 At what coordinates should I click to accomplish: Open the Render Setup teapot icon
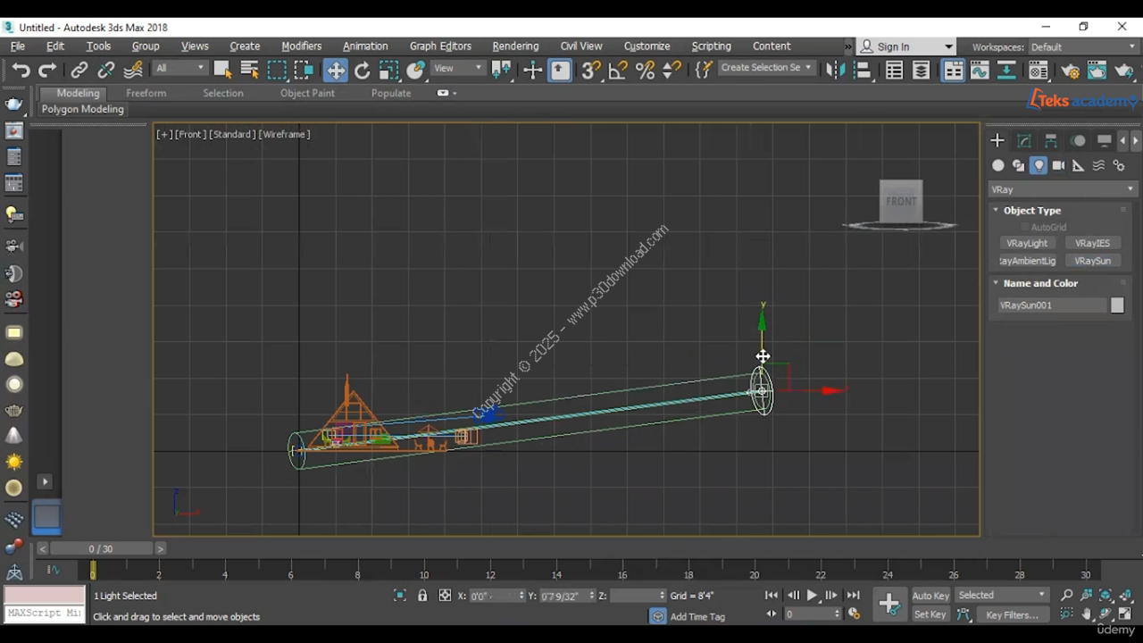(x=1070, y=71)
